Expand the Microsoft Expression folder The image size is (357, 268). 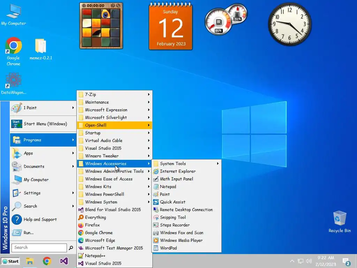114,110
